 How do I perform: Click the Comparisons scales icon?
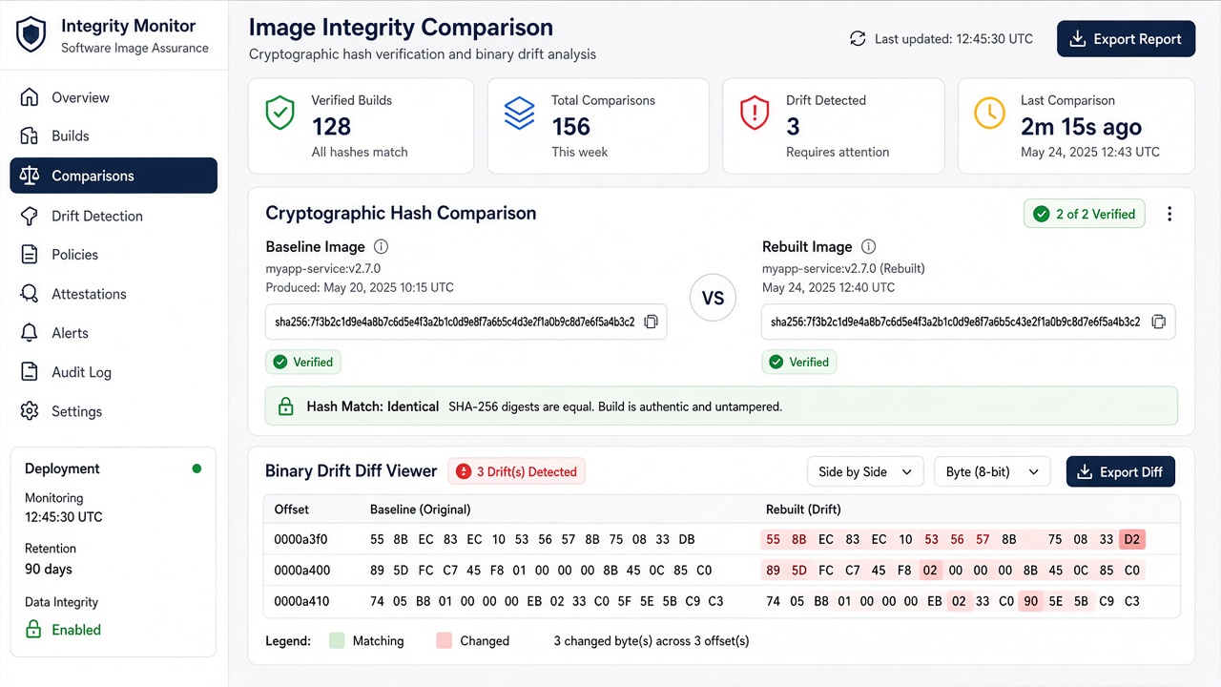(x=30, y=176)
